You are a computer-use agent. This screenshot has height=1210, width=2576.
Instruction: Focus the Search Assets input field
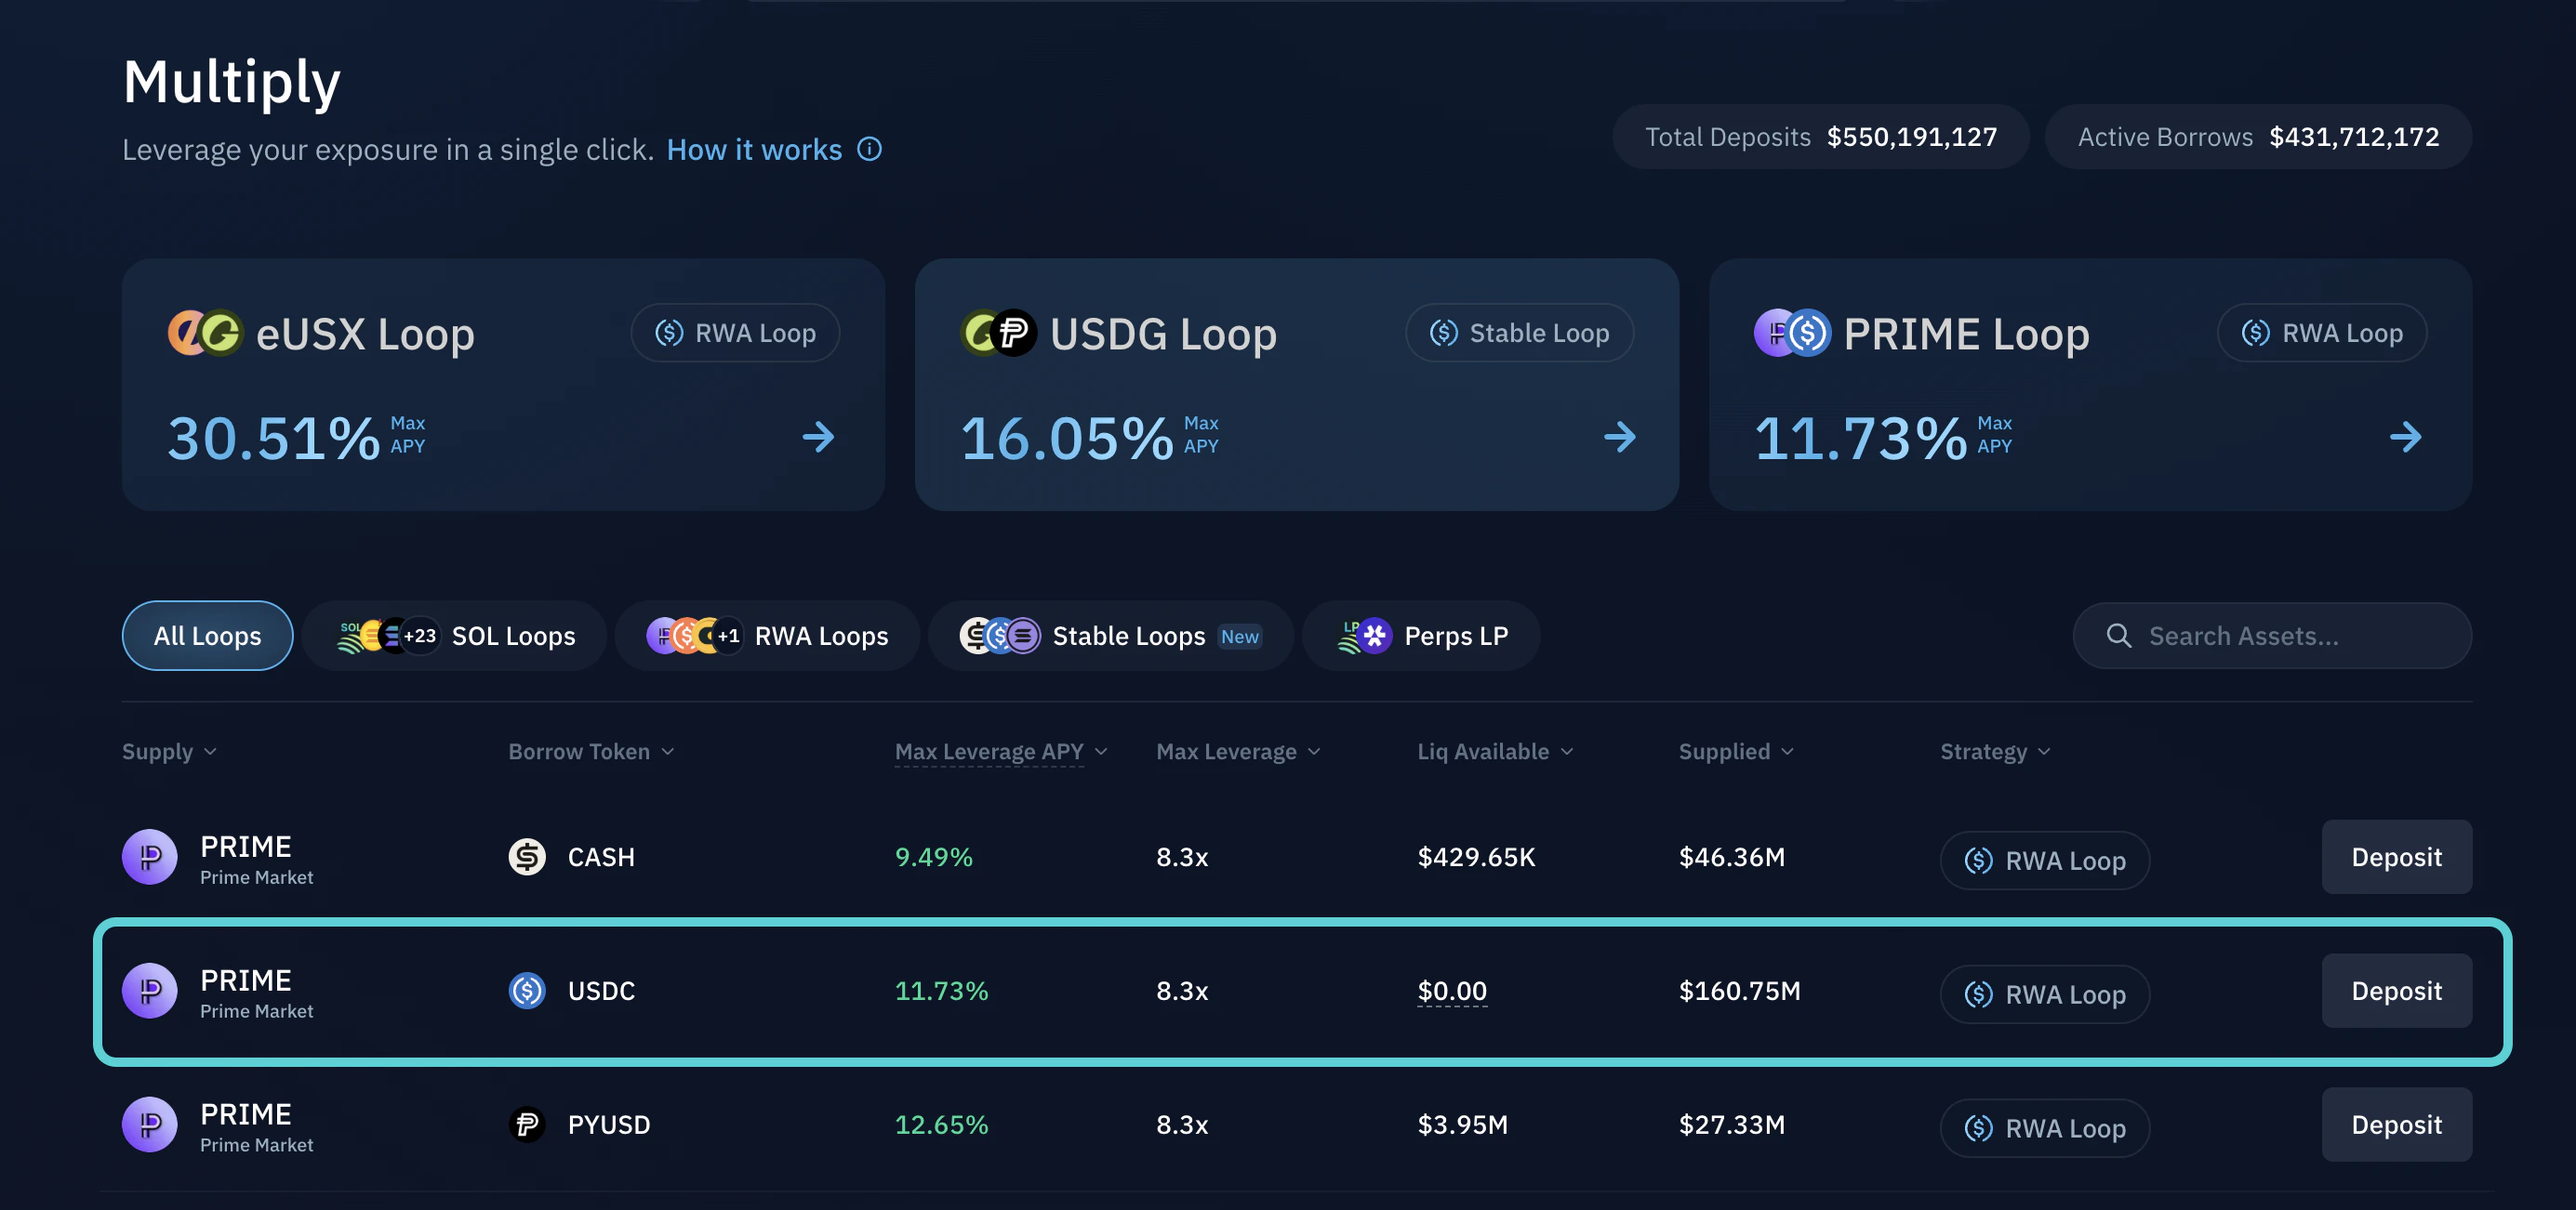click(x=2272, y=636)
